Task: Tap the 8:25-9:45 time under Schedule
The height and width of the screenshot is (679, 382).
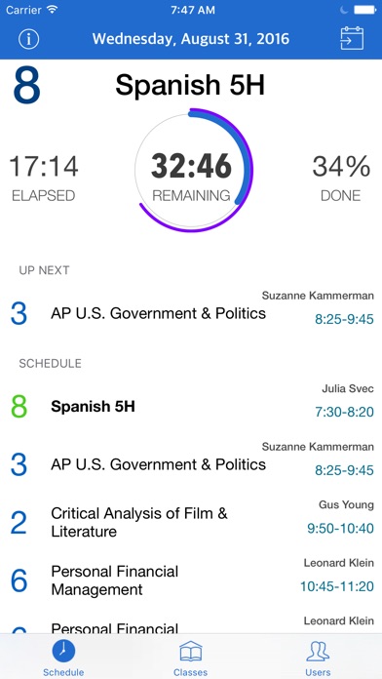Action: pyautogui.click(x=344, y=470)
